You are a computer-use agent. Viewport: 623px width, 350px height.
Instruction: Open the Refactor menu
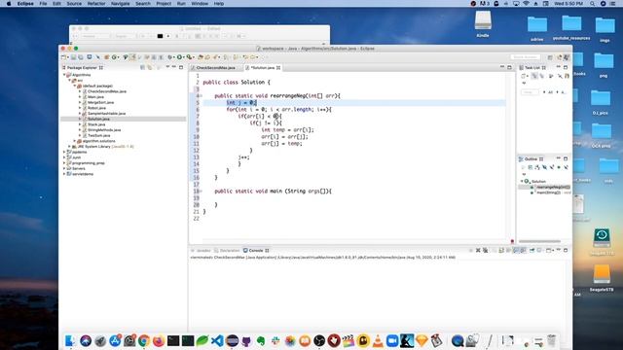point(96,4)
